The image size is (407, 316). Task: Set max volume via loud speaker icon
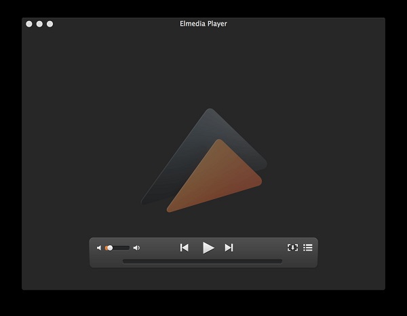tap(136, 248)
